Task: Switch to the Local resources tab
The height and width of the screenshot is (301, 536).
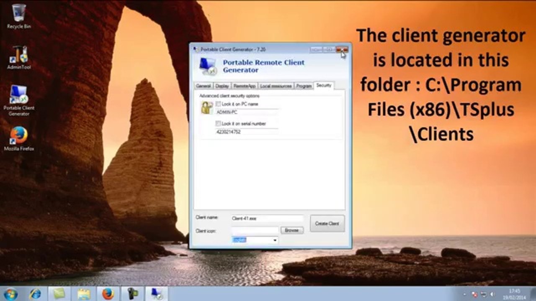Action: point(276,86)
